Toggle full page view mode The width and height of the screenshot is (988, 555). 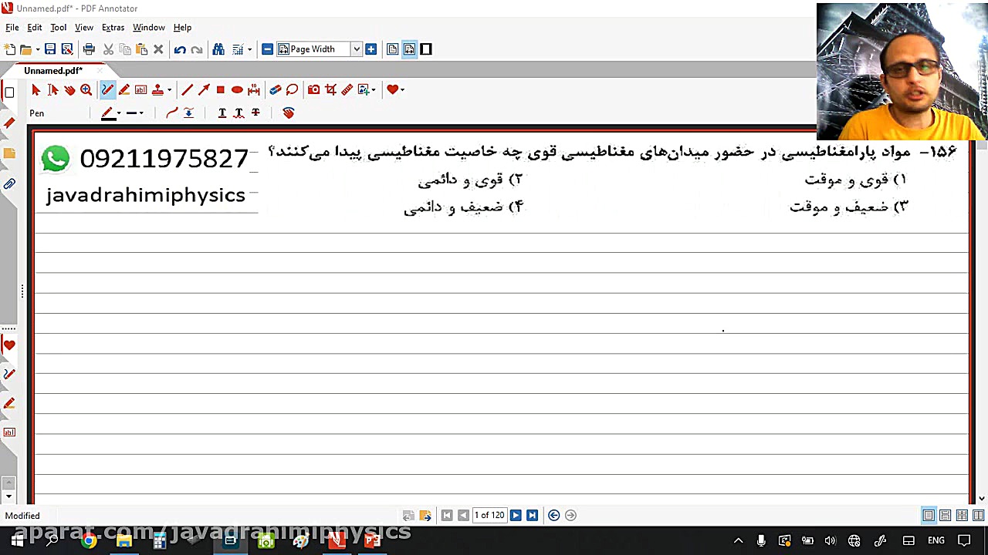[x=425, y=49]
